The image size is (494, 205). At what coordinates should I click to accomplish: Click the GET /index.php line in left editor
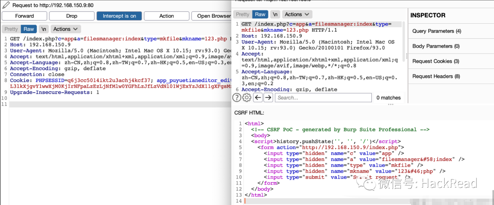click(120, 39)
